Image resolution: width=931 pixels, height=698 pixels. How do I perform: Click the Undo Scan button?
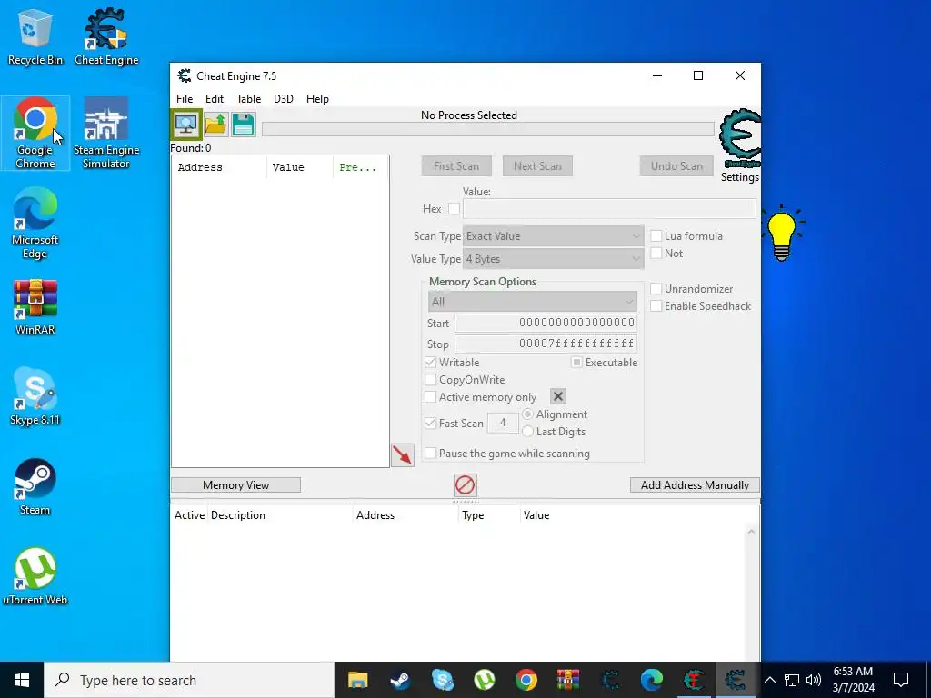(676, 166)
